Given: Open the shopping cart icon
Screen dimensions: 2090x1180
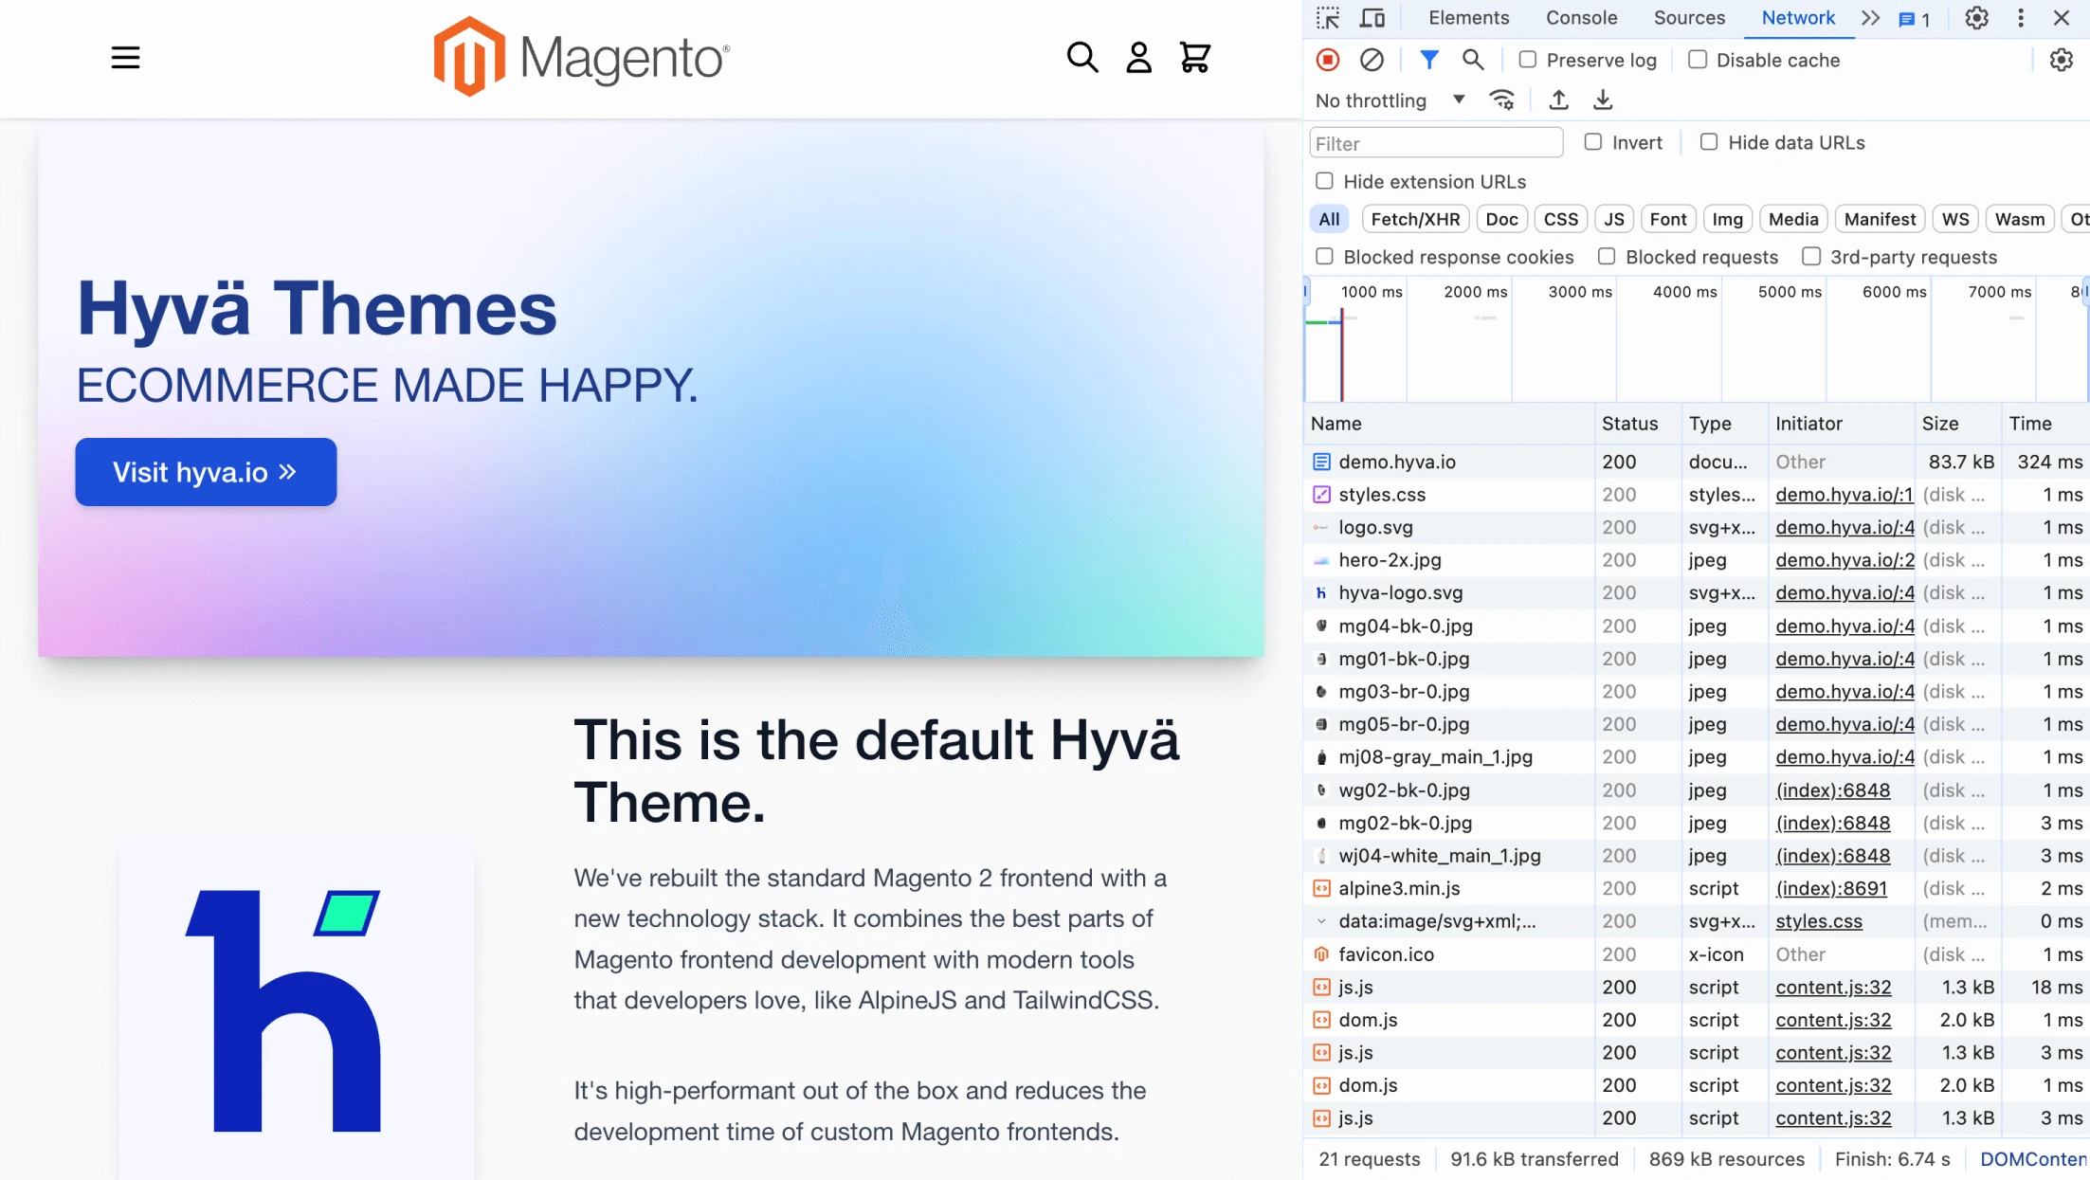Looking at the screenshot, I should 1194,58.
